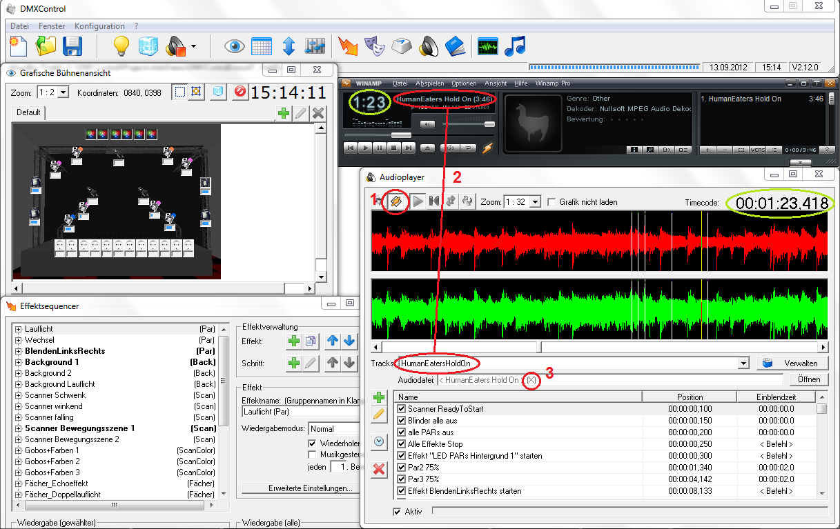Click the red X delete icon in Audioplayer

379,470
